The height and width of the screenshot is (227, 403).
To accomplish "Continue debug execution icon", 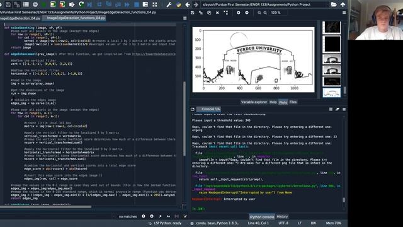I will 127,4.
